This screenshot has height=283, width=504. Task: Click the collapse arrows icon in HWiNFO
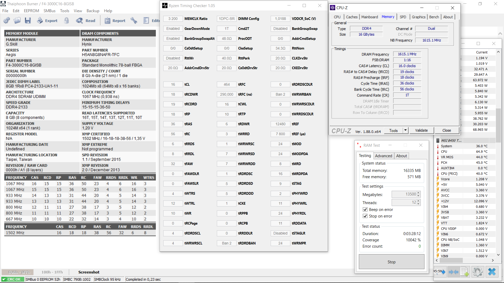[453, 272]
